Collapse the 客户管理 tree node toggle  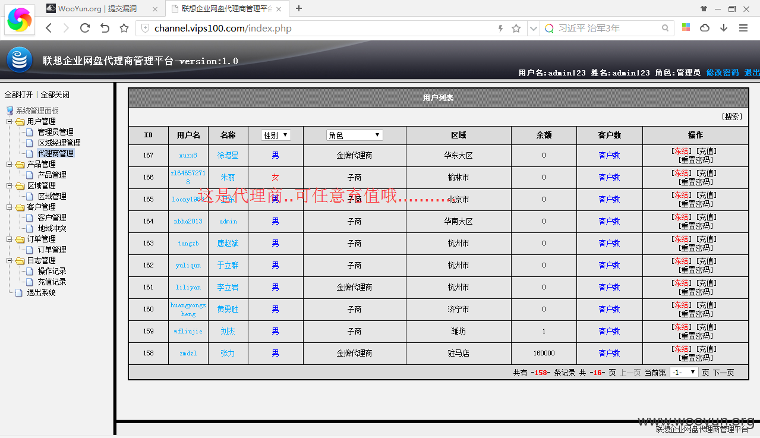click(9, 207)
